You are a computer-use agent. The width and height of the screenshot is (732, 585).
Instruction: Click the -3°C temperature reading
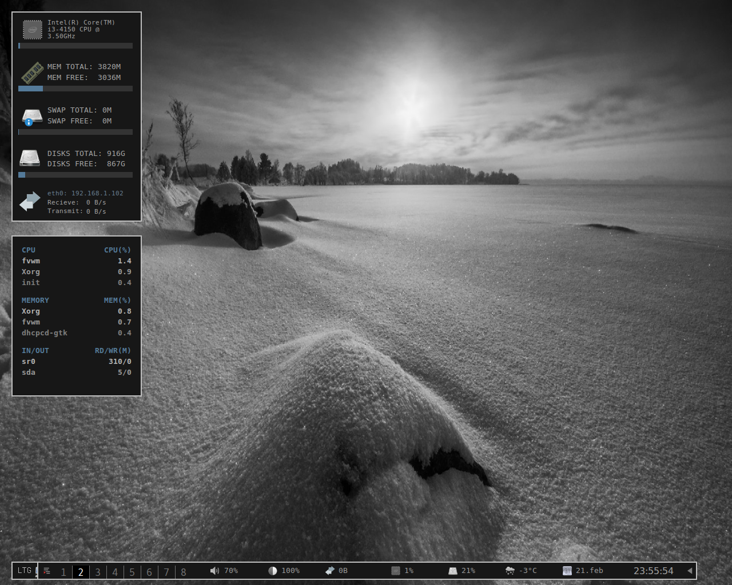coord(528,571)
